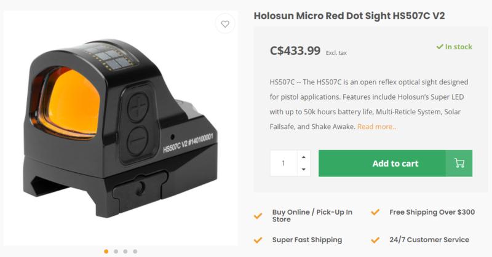
Task: Open the Read more.. link
Action: [x=377, y=127]
